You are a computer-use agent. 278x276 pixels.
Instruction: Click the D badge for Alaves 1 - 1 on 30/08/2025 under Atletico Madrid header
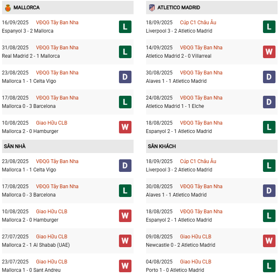269,77
